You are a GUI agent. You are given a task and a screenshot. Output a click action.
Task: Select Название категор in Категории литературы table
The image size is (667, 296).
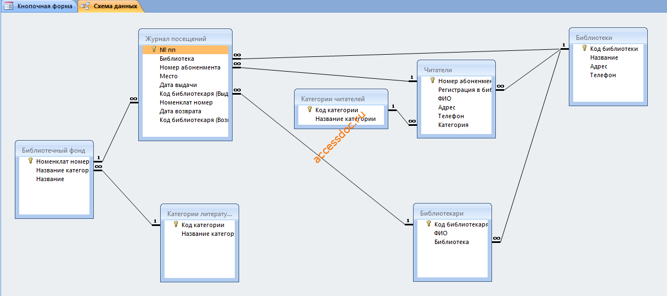(x=199, y=234)
